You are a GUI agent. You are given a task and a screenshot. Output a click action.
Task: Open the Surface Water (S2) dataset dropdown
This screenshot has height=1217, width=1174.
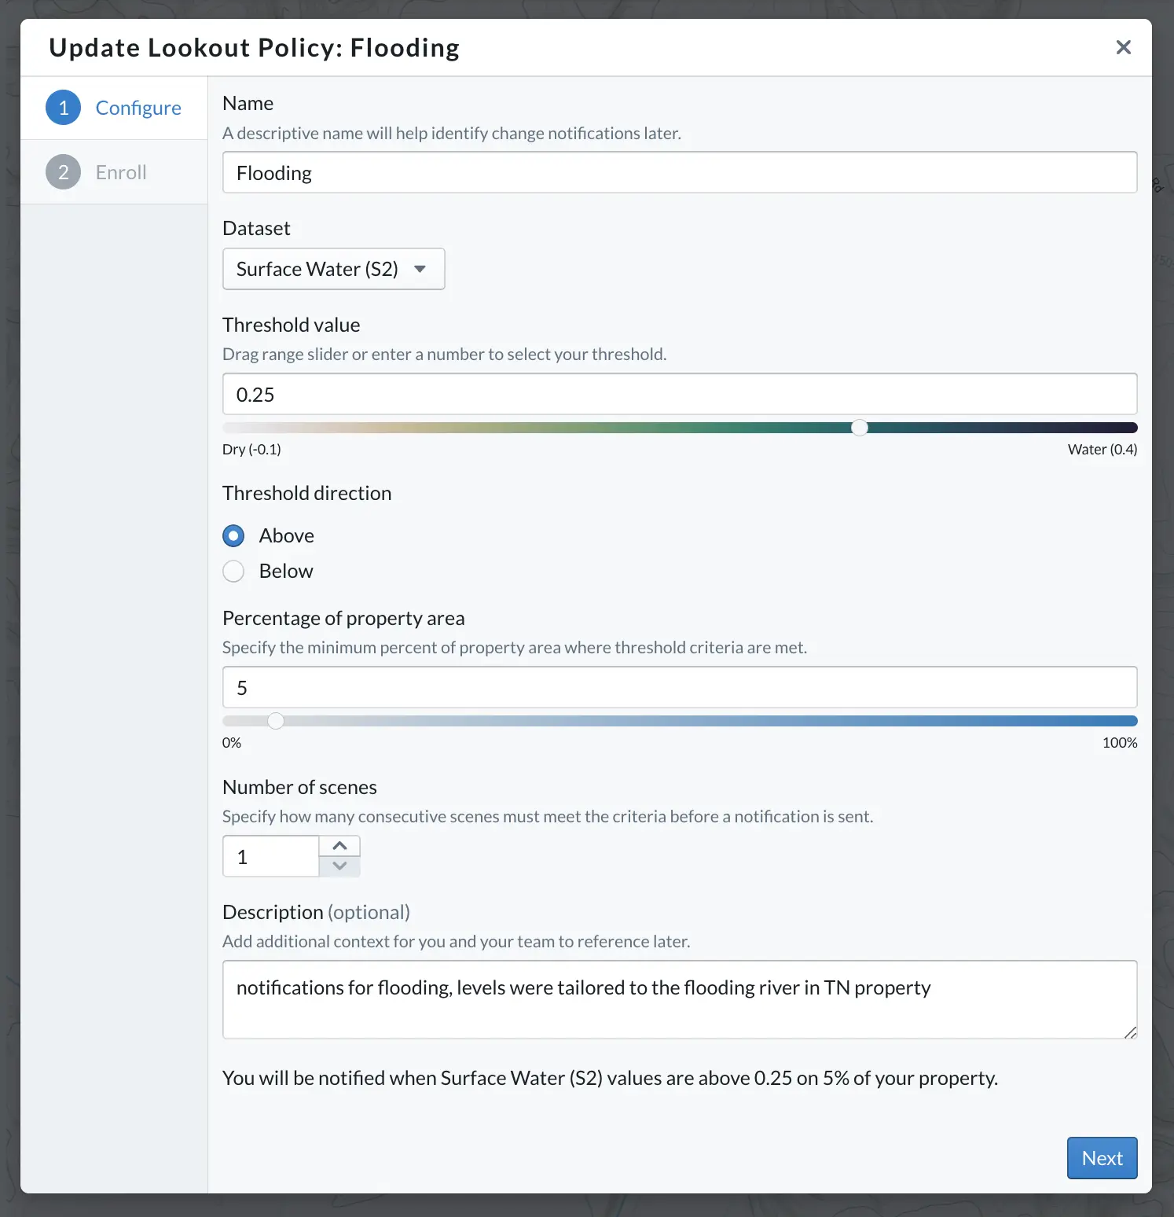point(334,269)
